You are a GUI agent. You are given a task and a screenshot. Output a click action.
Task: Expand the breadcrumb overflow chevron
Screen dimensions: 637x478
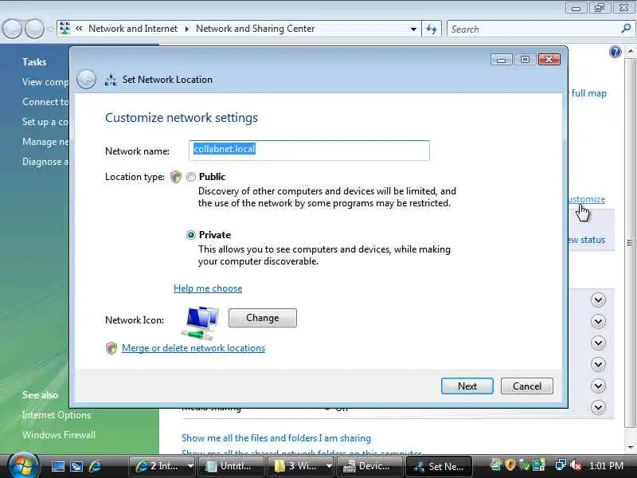(x=79, y=29)
